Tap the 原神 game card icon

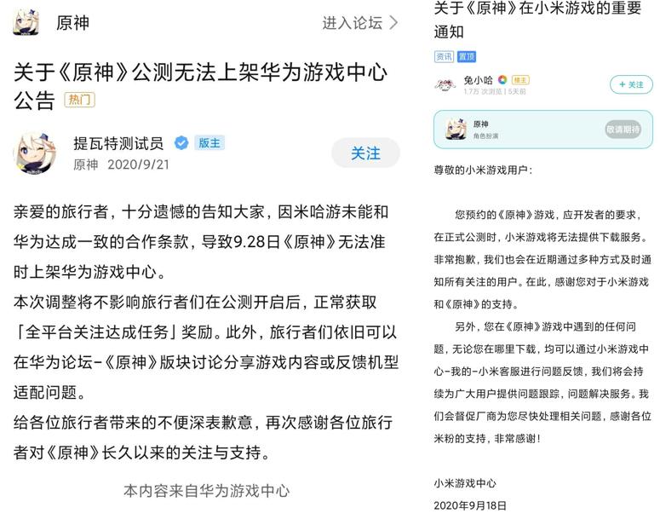click(x=456, y=129)
